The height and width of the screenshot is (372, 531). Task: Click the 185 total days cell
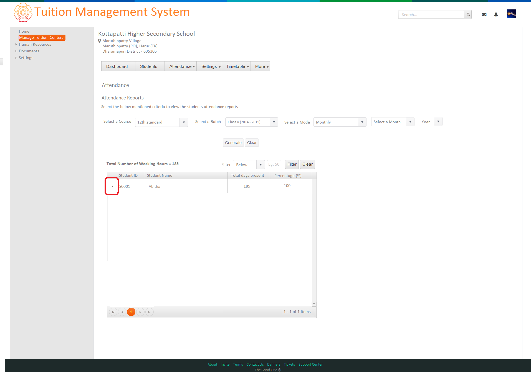tap(249, 186)
